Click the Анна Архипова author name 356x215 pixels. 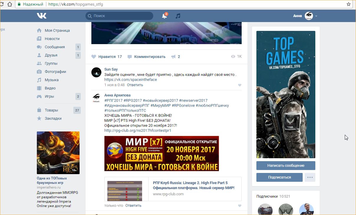pyautogui.click(x=117, y=95)
